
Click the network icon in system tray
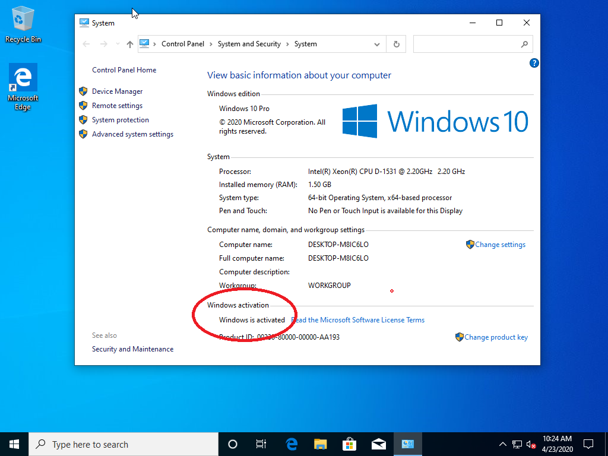(517, 444)
